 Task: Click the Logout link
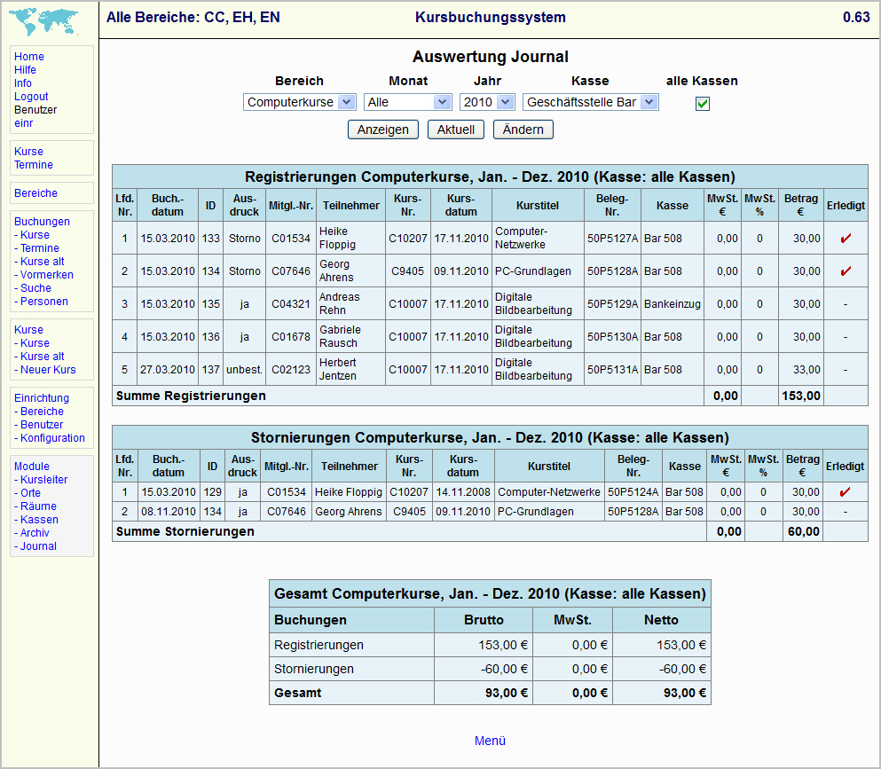pyautogui.click(x=31, y=97)
